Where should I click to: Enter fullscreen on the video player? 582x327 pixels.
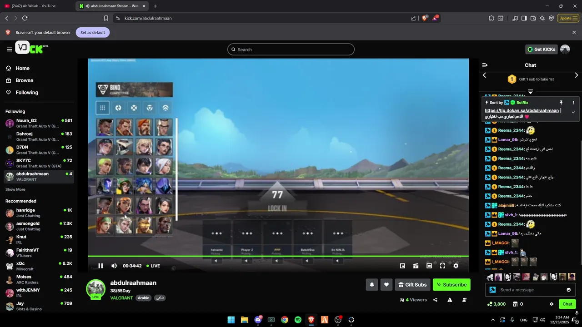pos(442,266)
